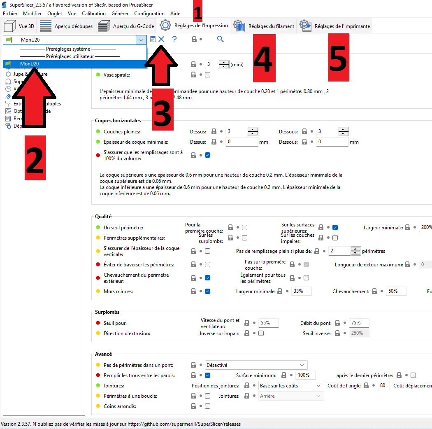432x429 pixels.
Task: Uncheck the Sur les surfaces supérieures checkbox
Action: pyautogui.click(x=335, y=227)
